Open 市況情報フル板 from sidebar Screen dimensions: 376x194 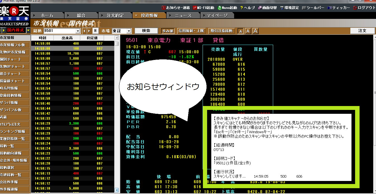(15, 45)
